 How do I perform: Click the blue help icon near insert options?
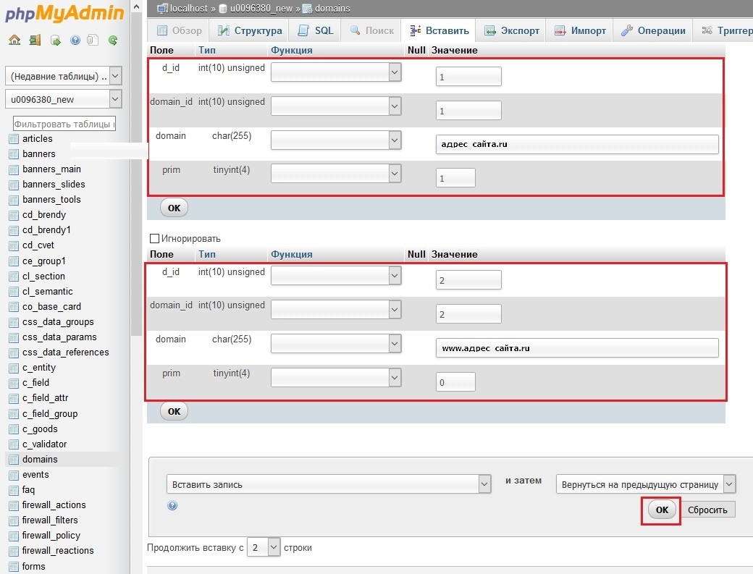172,506
